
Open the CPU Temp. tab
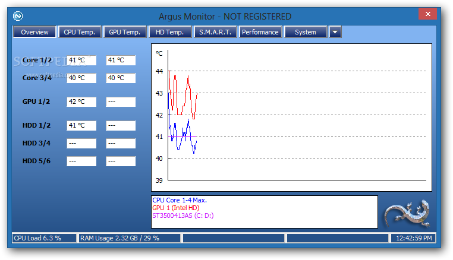80,32
